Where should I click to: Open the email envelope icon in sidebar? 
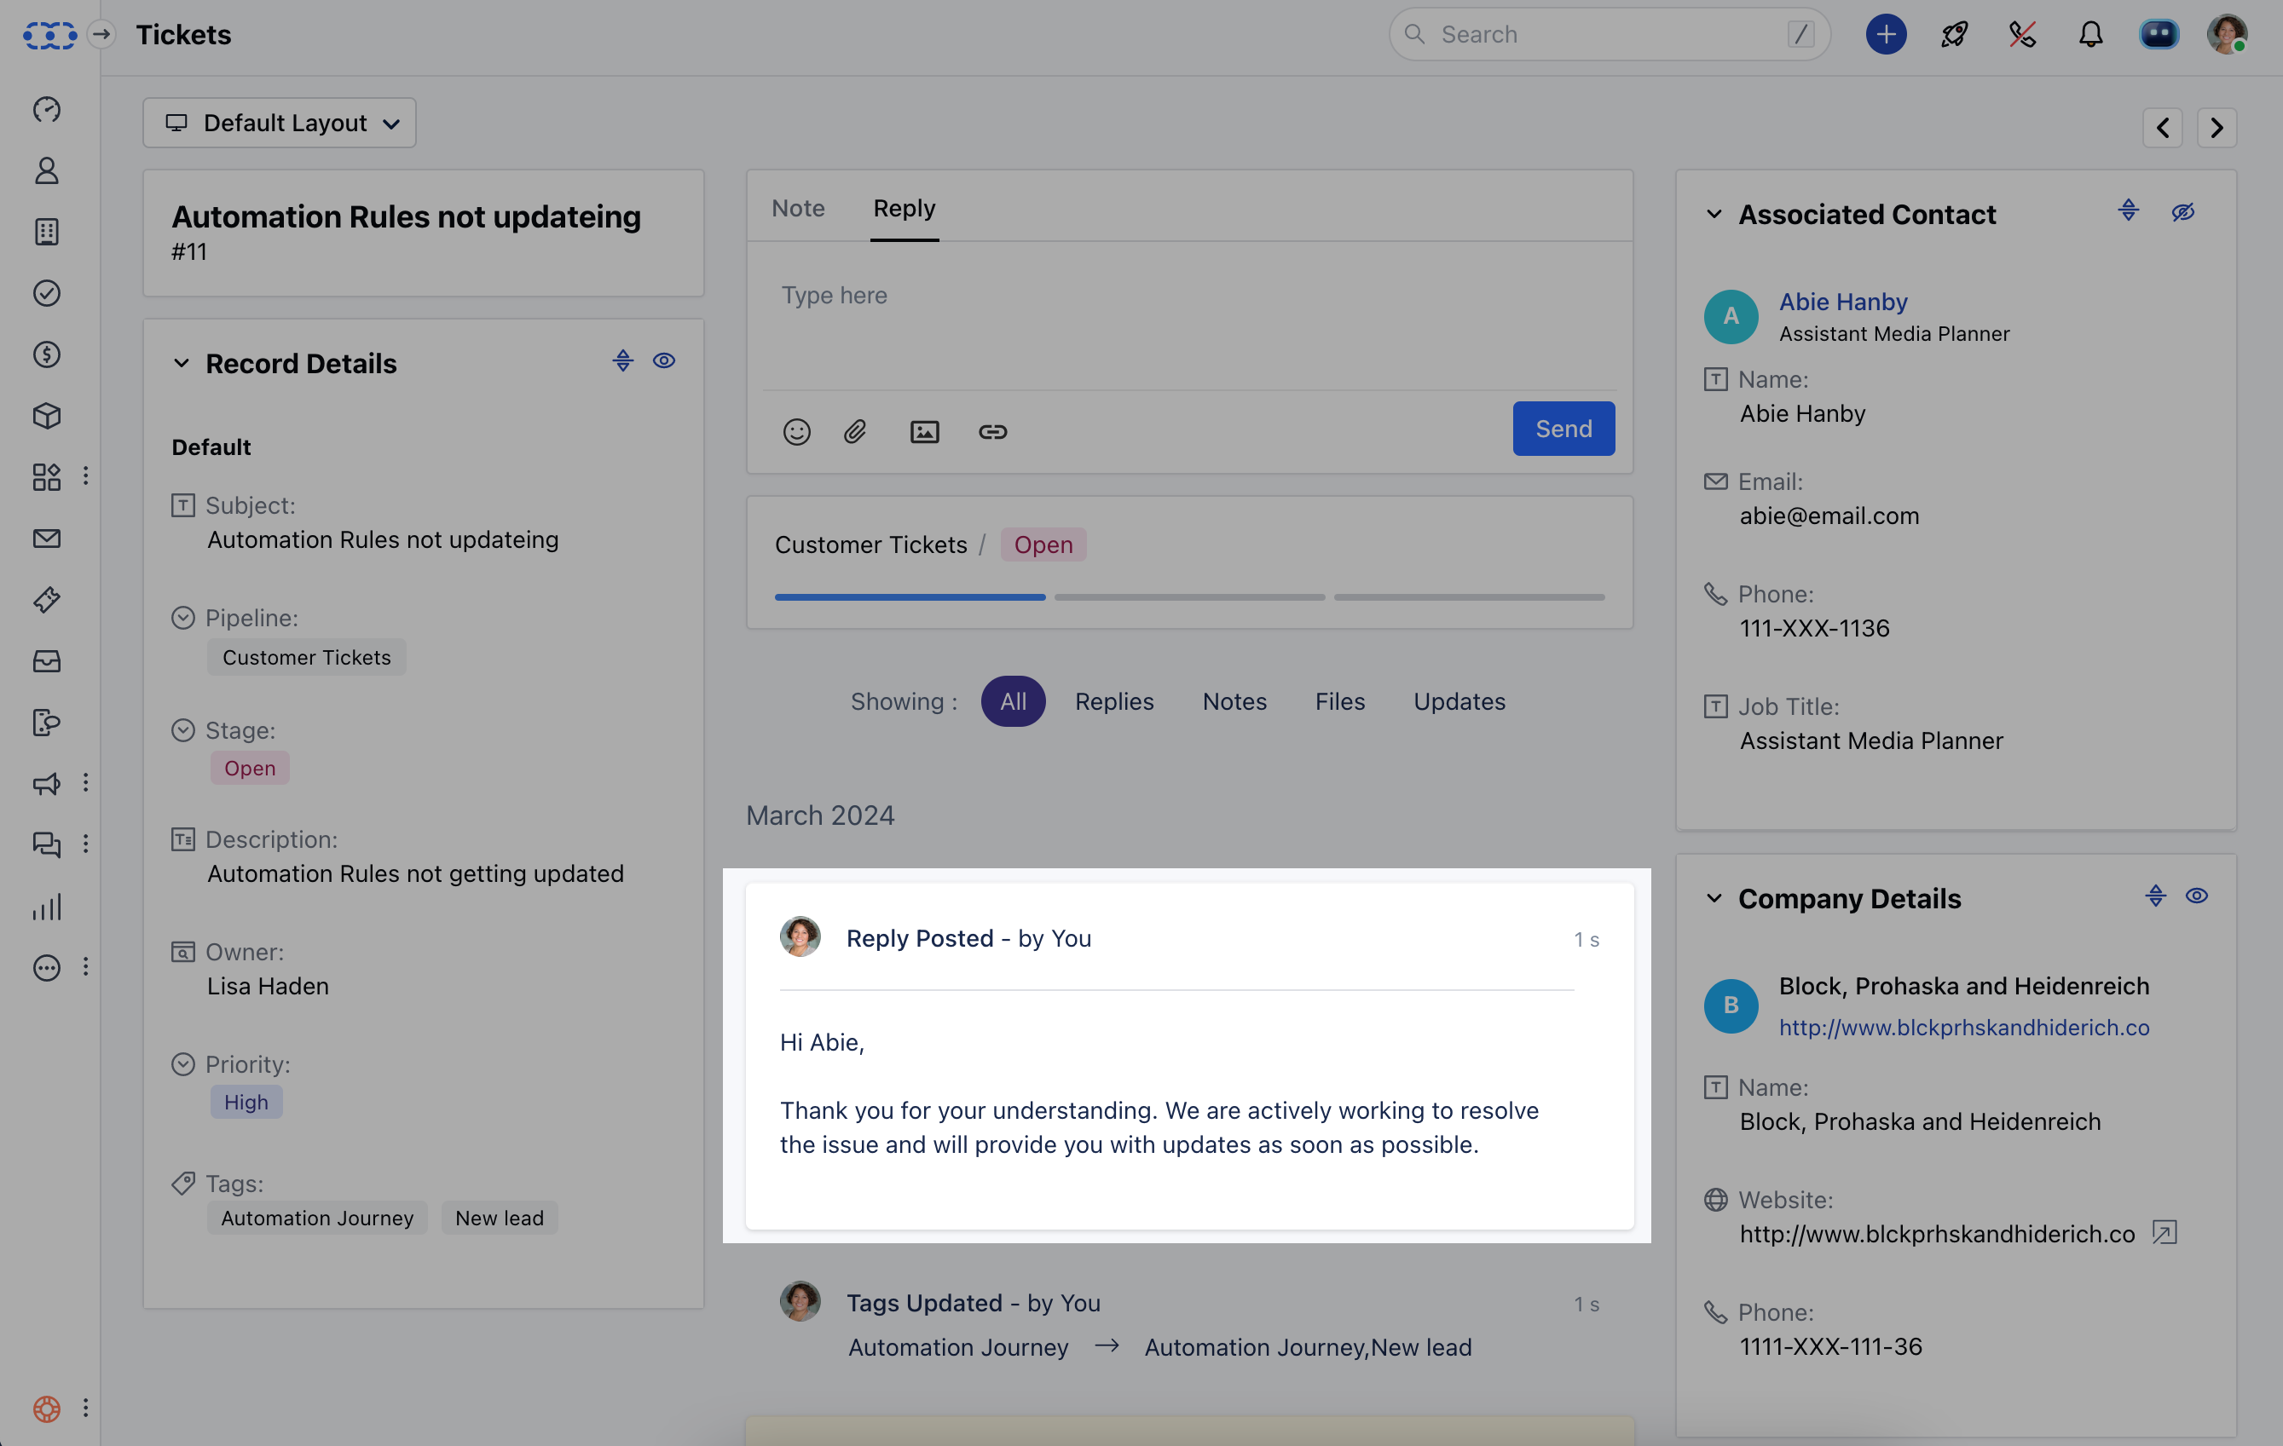click(46, 539)
